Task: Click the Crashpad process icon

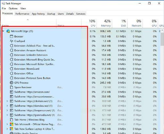Action: coord(11,41)
